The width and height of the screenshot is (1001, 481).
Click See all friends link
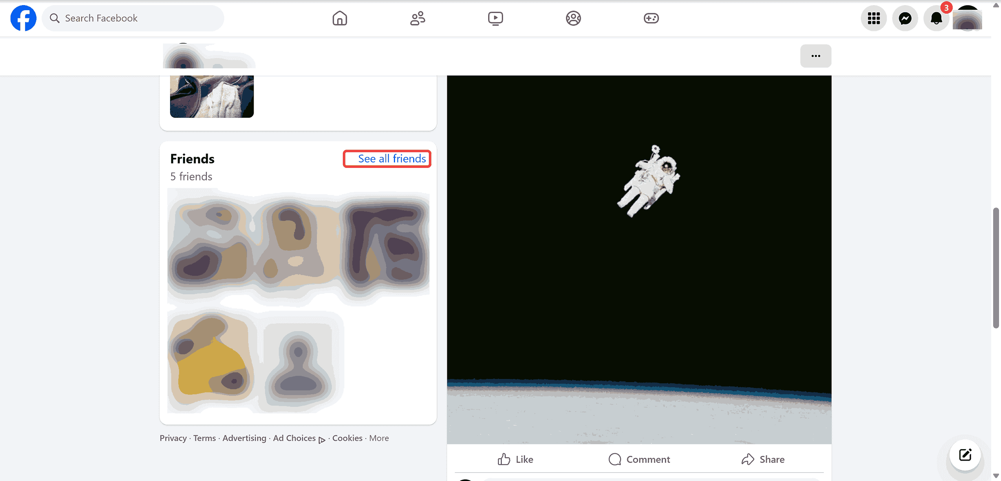pos(392,159)
